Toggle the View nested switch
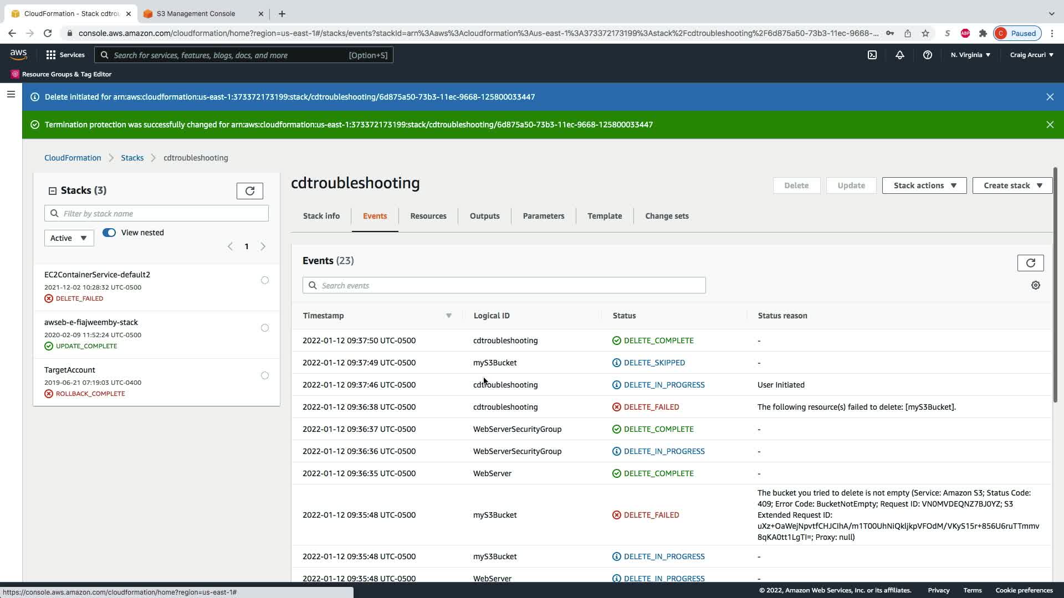 (109, 233)
